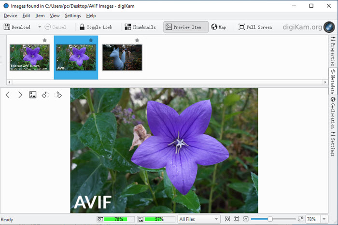Click the star on the selected thumbnail
Viewport: 338px width, 225px height.
91,40
